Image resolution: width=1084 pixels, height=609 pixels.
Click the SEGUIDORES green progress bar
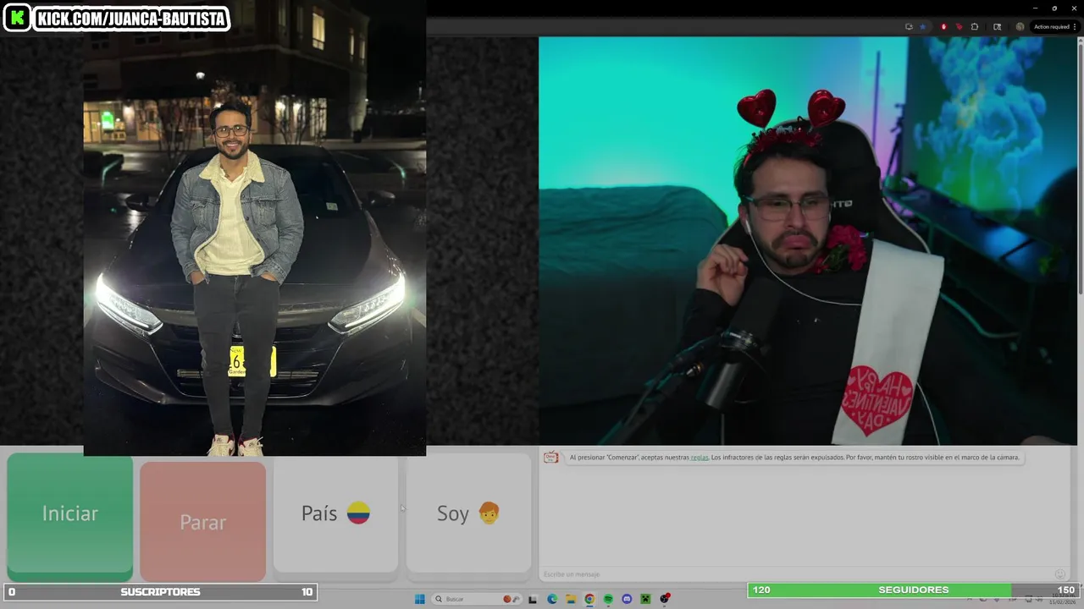tap(913, 590)
